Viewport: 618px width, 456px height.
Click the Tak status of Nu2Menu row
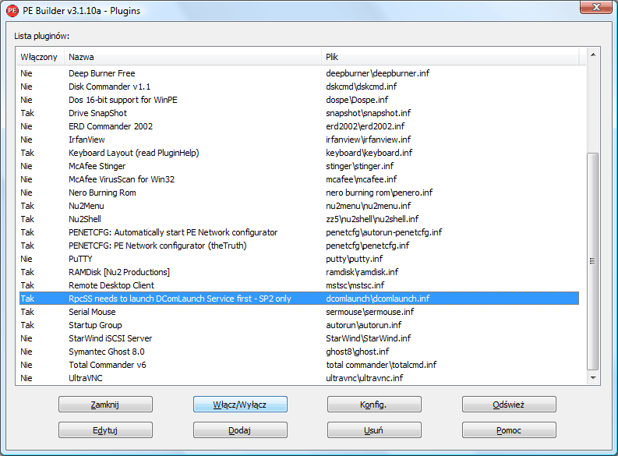pos(27,206)
